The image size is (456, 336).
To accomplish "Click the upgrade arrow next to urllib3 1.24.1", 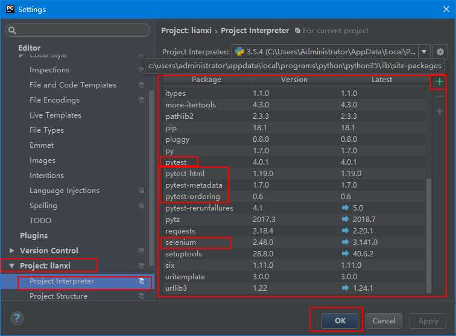I will click(x=345, y=288).
